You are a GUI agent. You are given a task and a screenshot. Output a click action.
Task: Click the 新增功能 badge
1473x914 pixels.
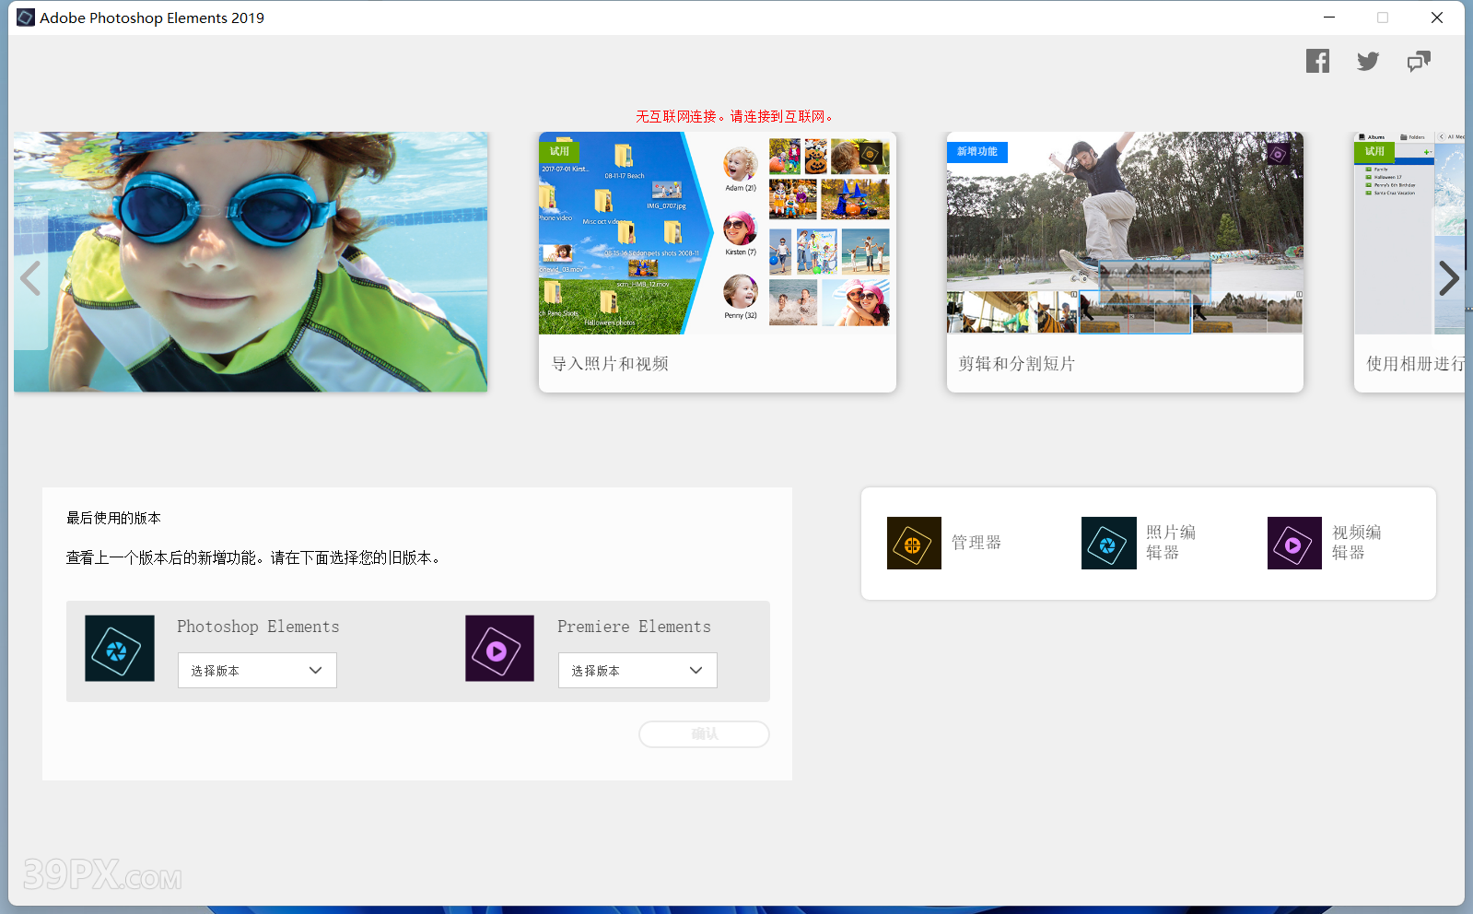point(977,152)
